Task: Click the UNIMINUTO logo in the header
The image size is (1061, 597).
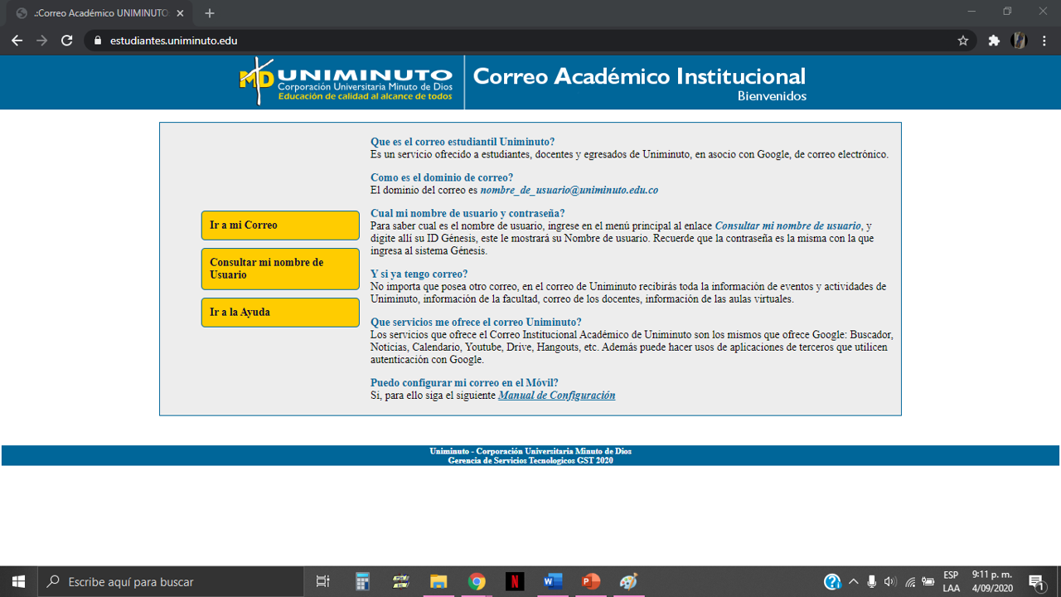Action: pos(347,81)
